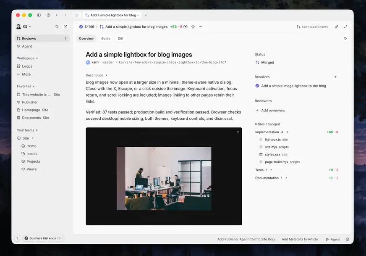Copy link using the chain icon

tap(337, 26)
